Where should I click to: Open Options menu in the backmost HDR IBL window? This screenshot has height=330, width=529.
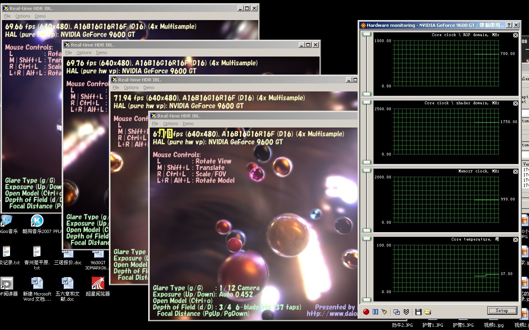(x=22, y=16)
